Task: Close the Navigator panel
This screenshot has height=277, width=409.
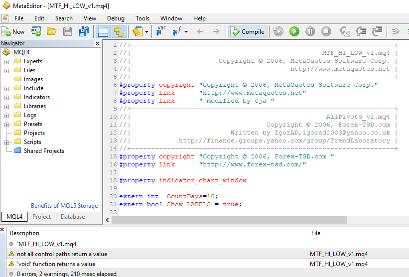Action: (97, 44)
